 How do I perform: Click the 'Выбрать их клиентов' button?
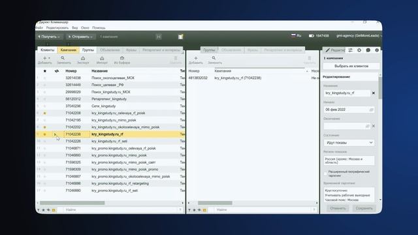(x=351, y=66)
